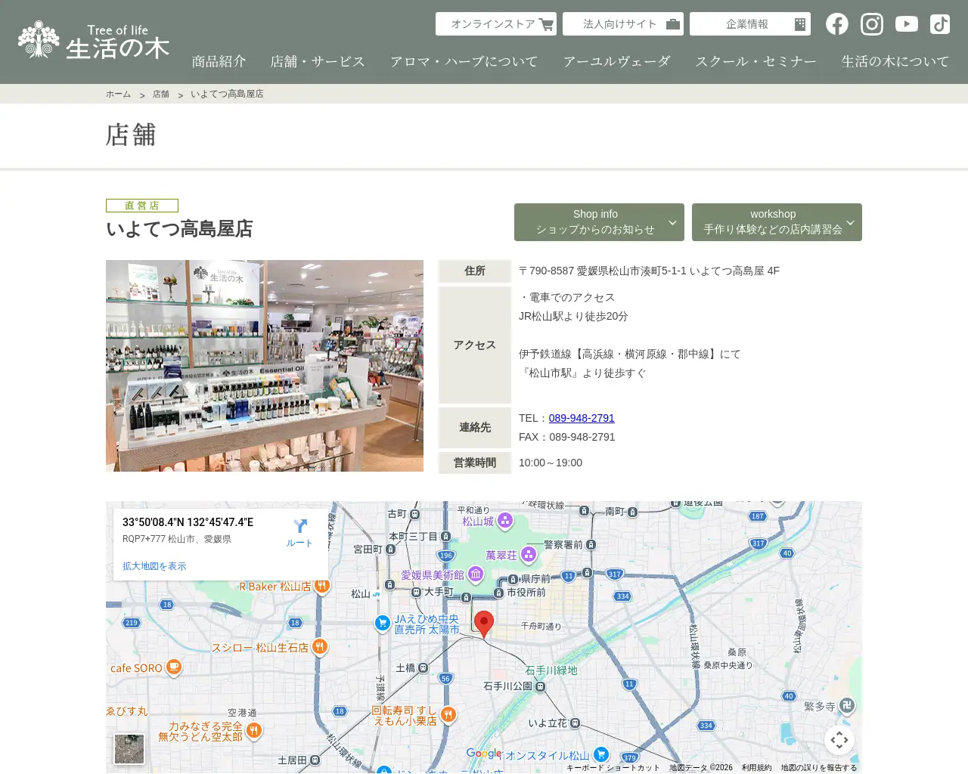Navigate to ホーム in the breadcrumb
This screenshot has height=774, width=968.
point(118,93)
